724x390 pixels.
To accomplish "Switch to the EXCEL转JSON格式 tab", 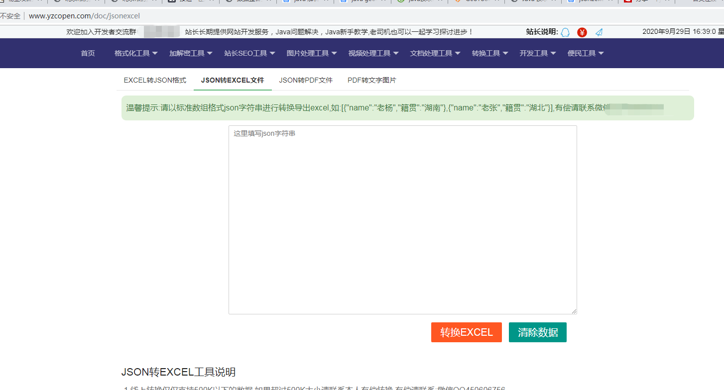I will point(154,80).
